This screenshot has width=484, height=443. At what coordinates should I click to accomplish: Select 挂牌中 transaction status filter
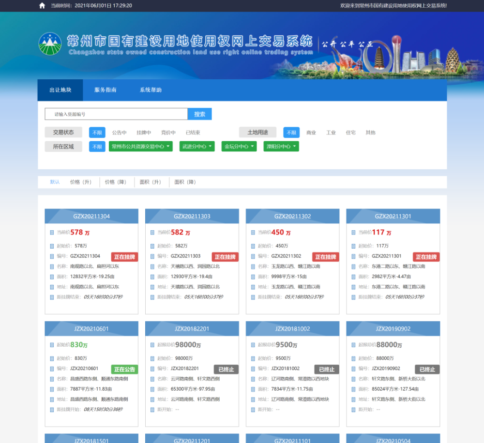(144, 133)
